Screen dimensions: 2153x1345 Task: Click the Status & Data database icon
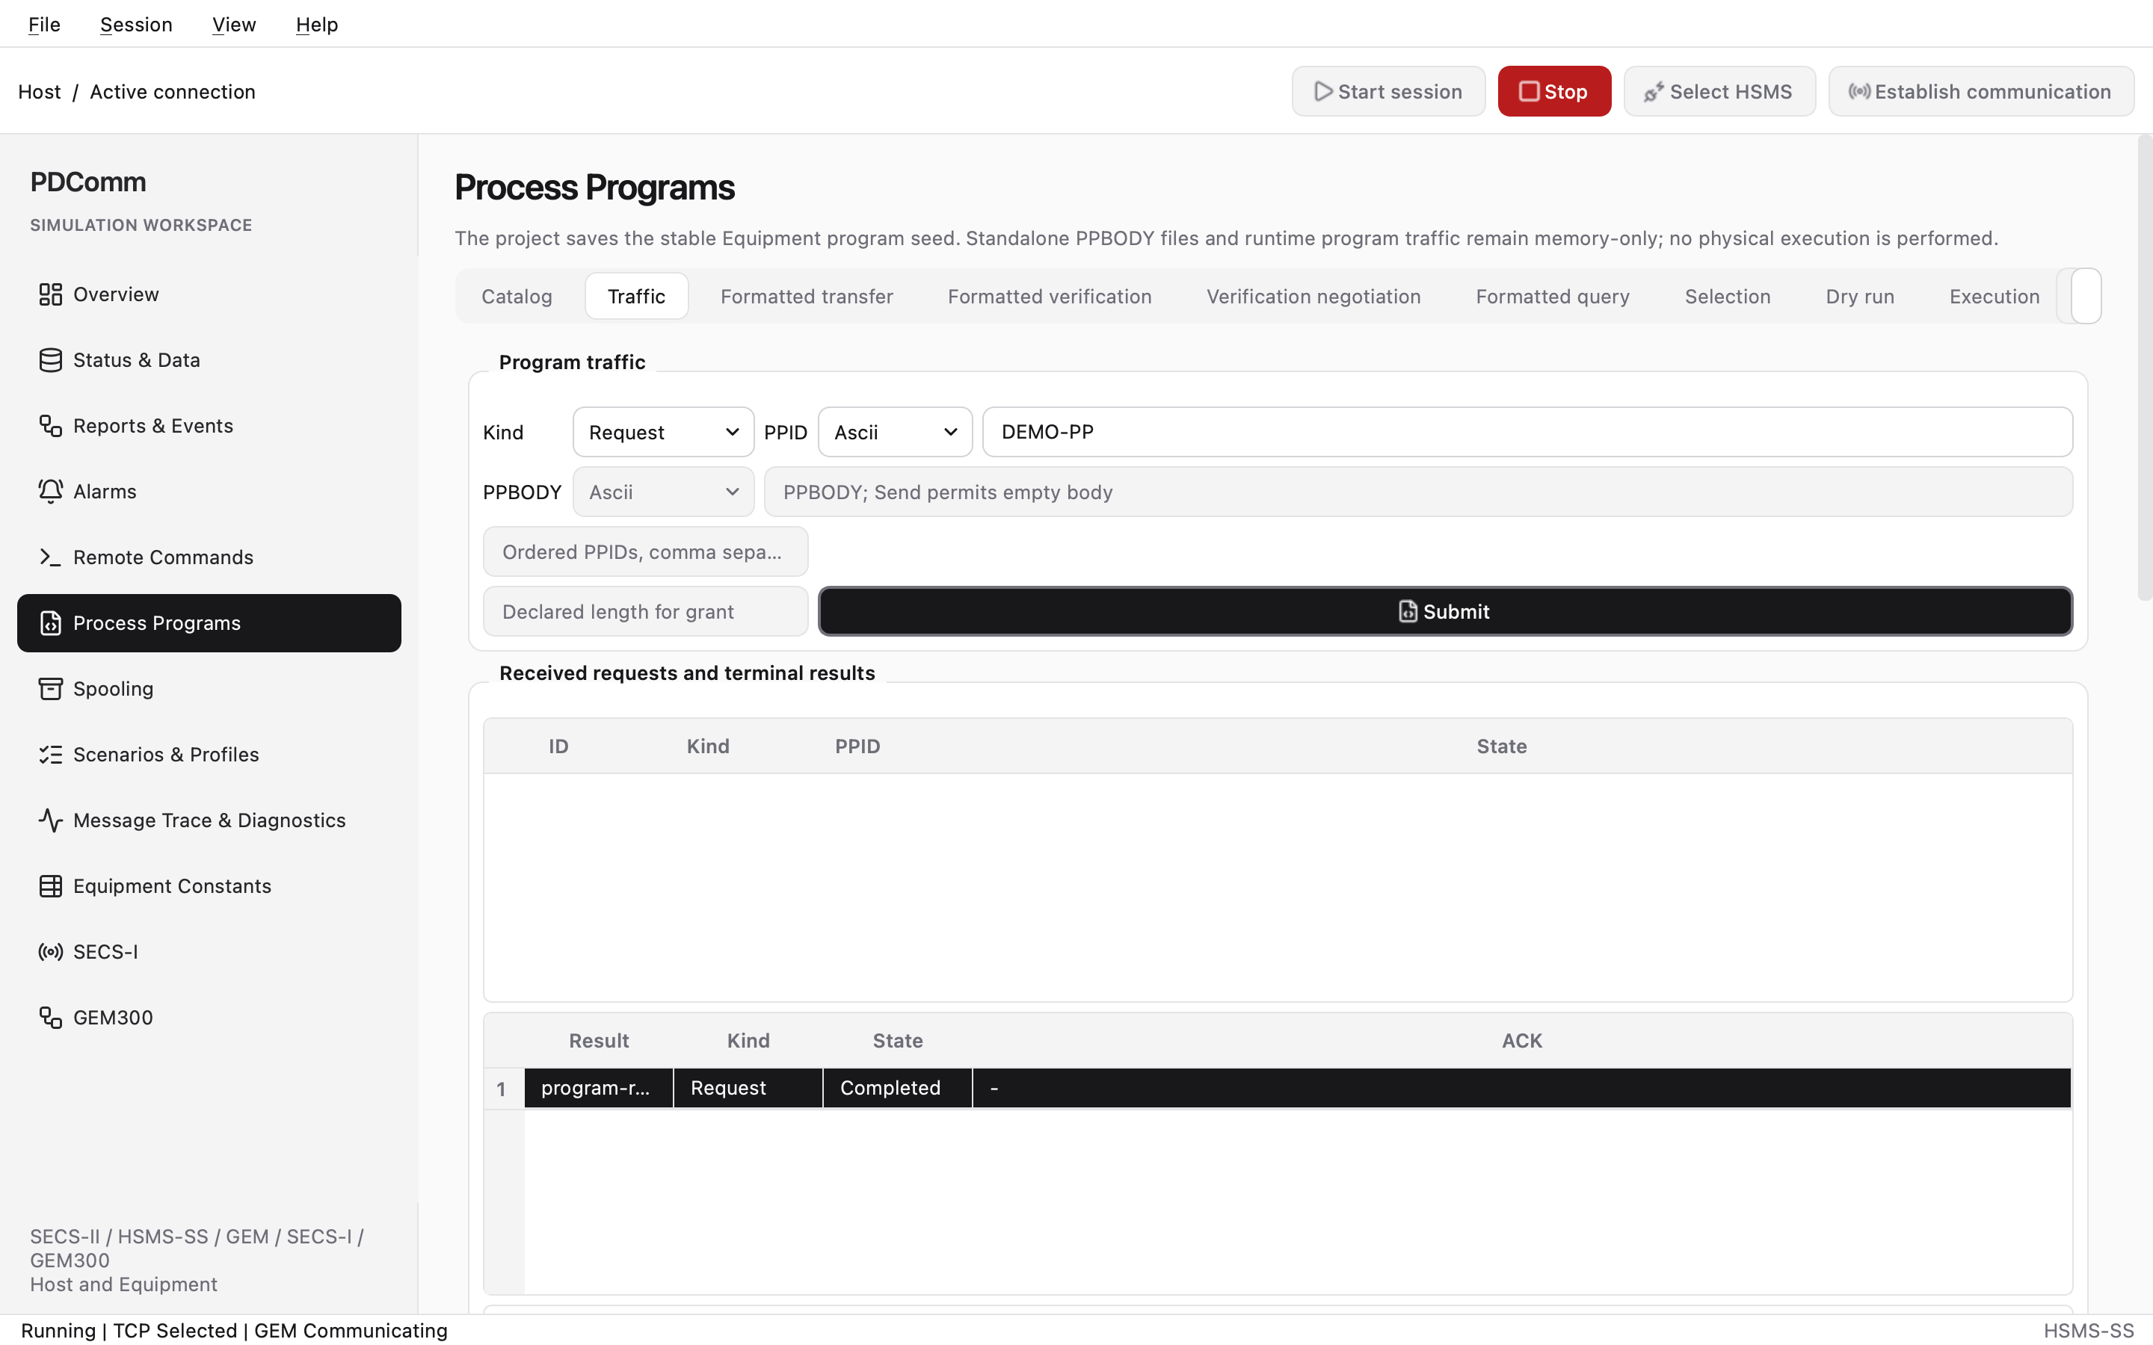tap(50, 360)
